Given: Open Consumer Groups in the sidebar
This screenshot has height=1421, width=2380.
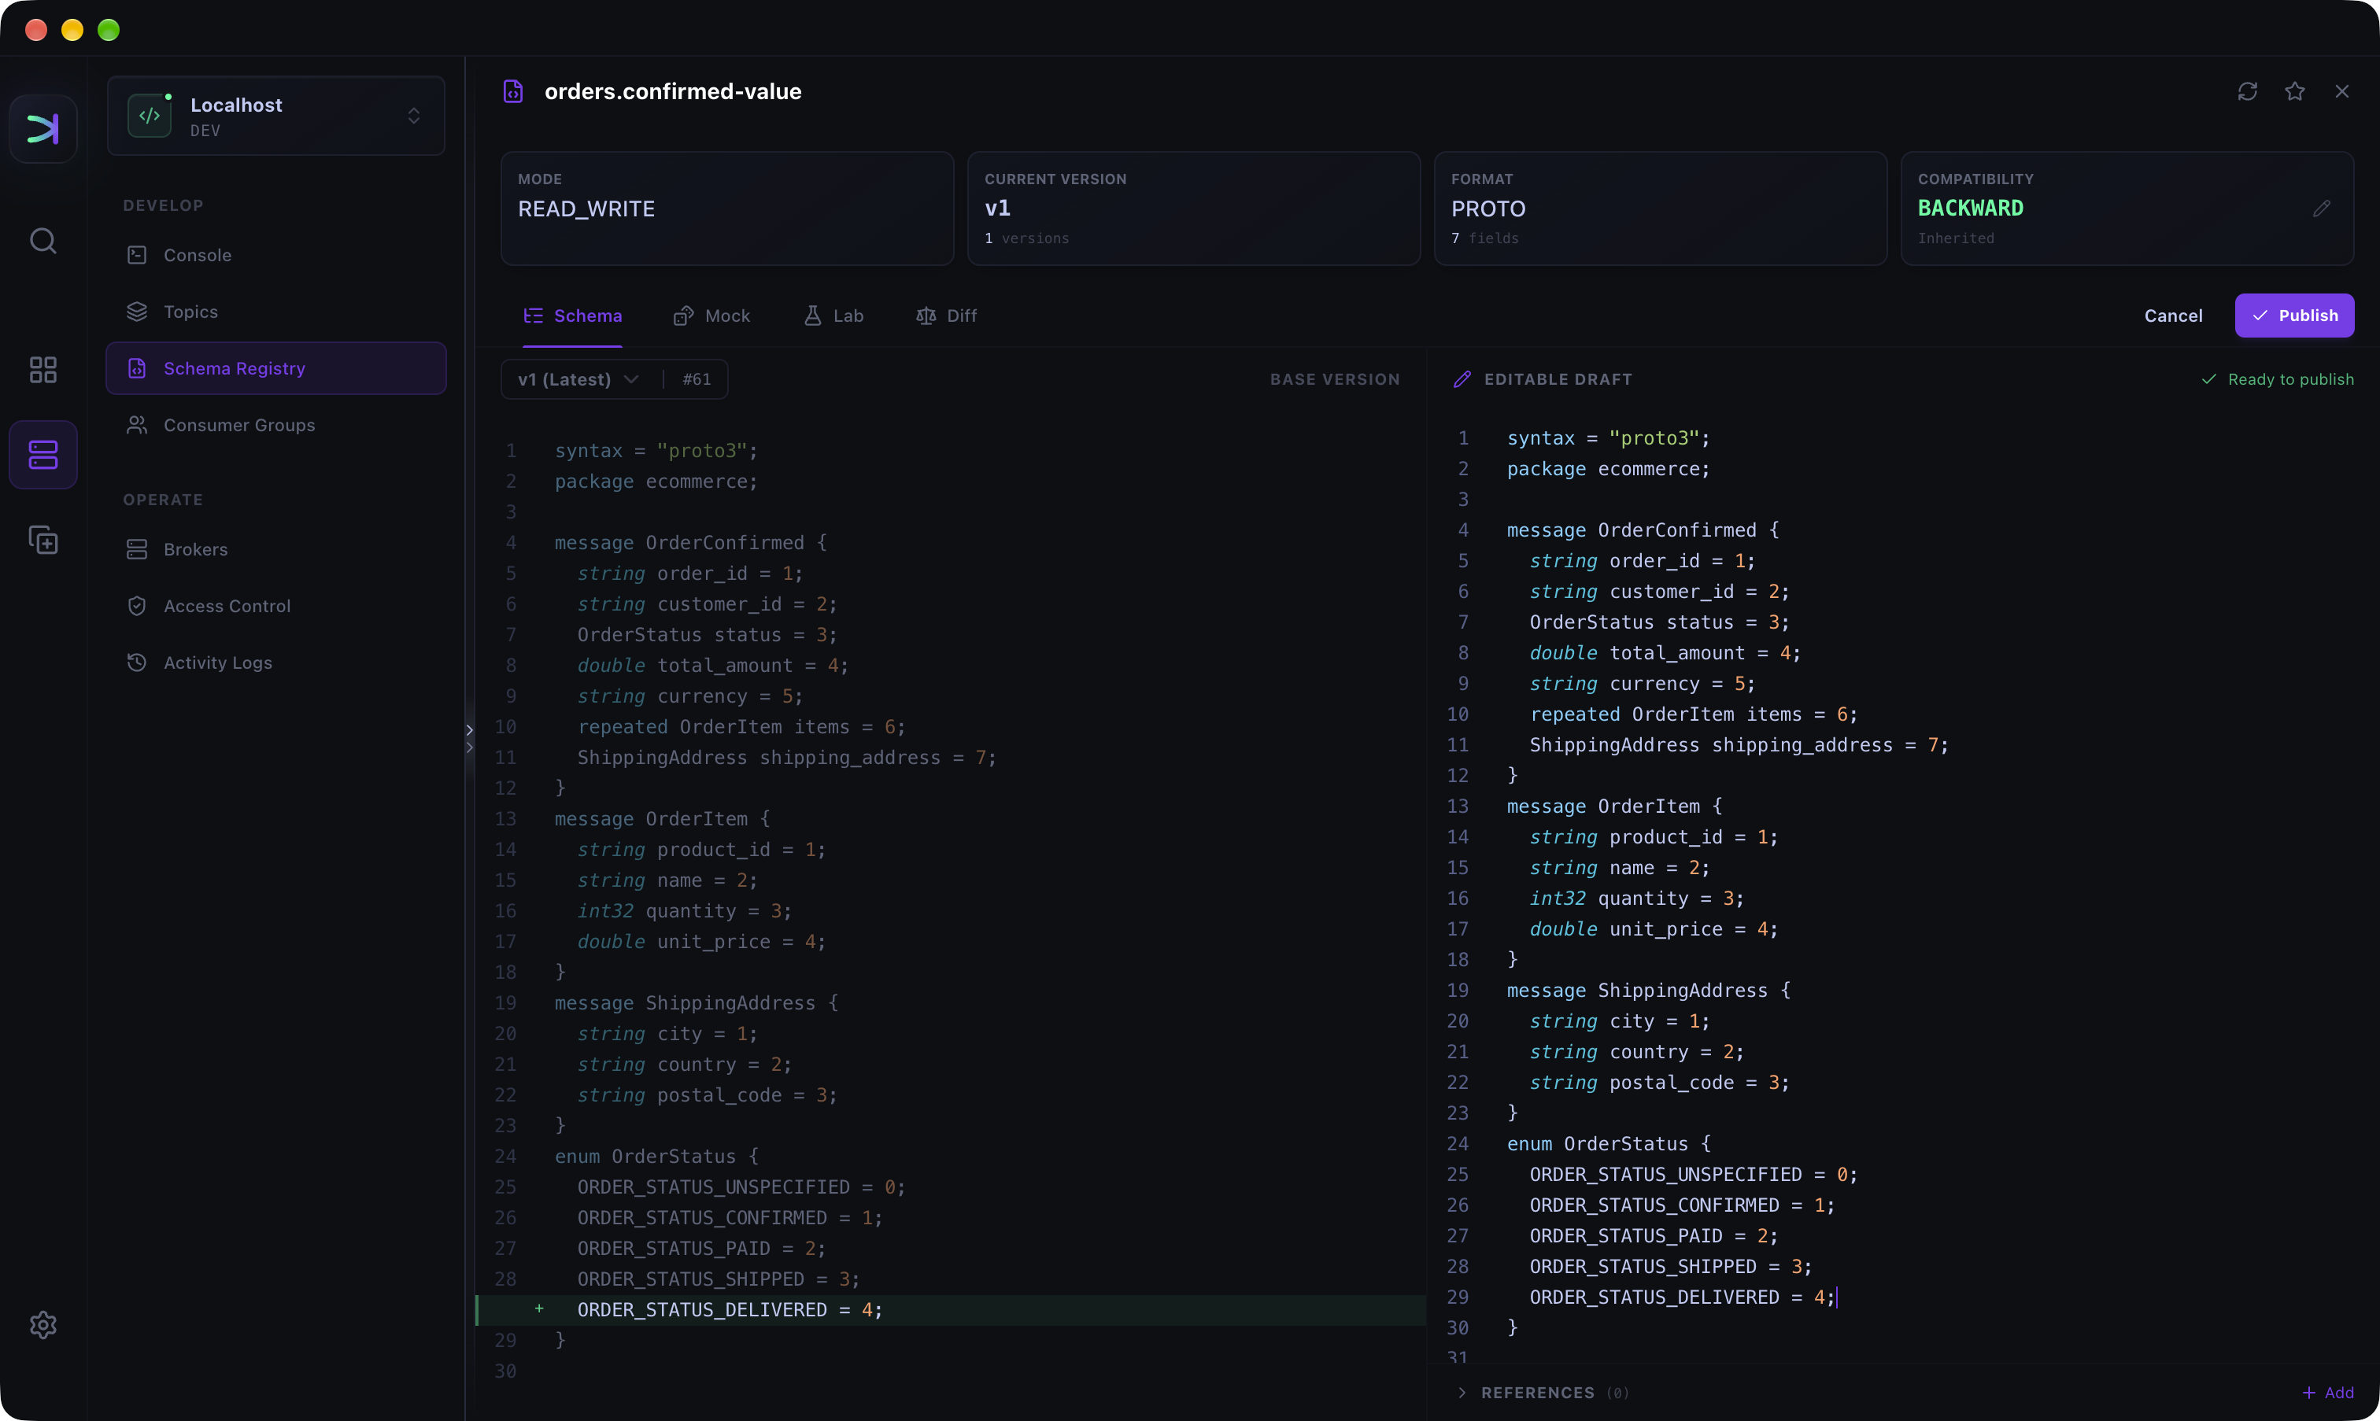Looking at the screenshot, I should pos(275,424).
